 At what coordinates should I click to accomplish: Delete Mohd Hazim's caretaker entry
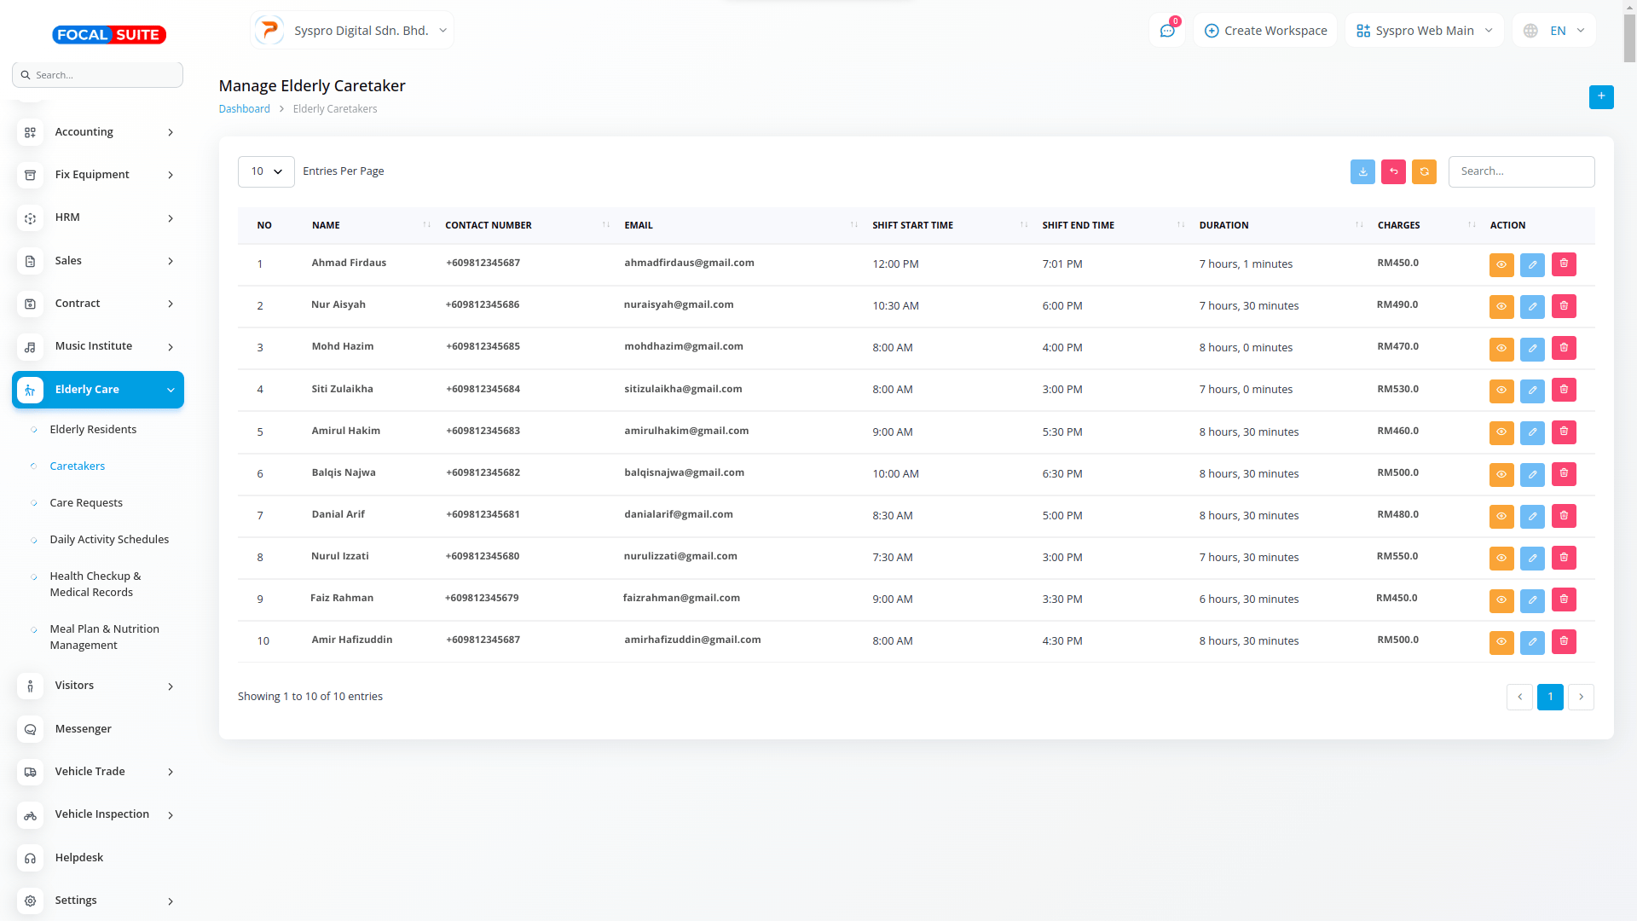[1564, 348]
